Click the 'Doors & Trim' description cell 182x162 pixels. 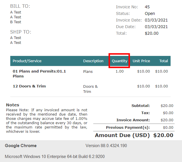point(90,89)
